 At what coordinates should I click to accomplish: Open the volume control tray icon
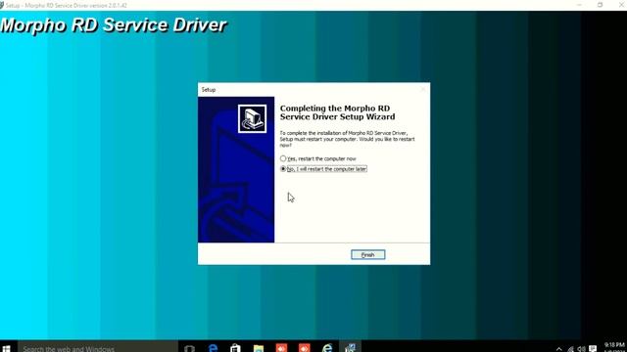point(581,349)
